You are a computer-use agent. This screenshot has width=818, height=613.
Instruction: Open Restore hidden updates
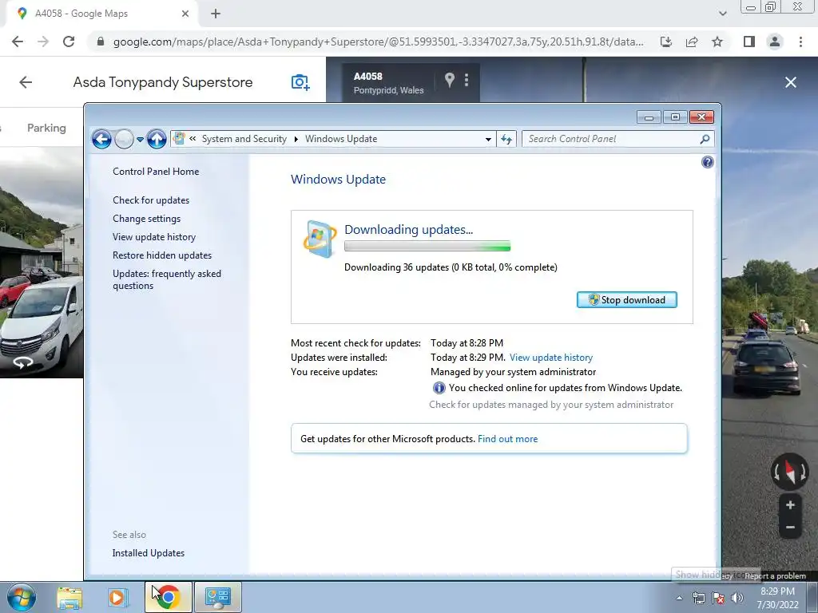coord(161,255)
